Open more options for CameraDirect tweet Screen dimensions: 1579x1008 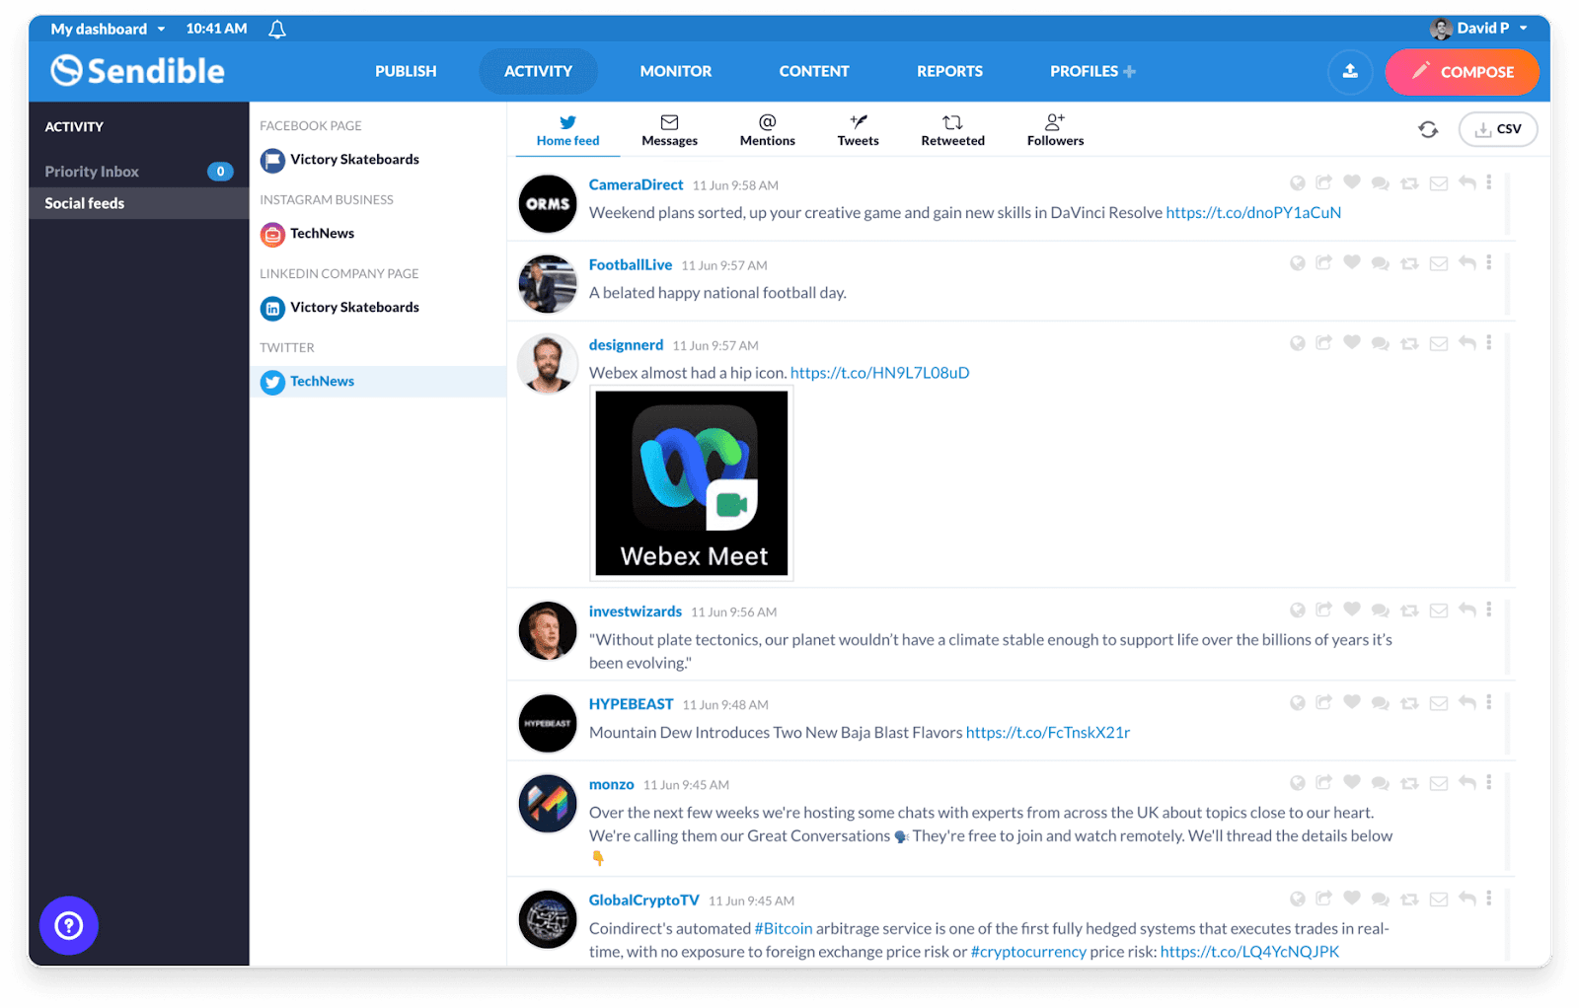(1489, 182)
